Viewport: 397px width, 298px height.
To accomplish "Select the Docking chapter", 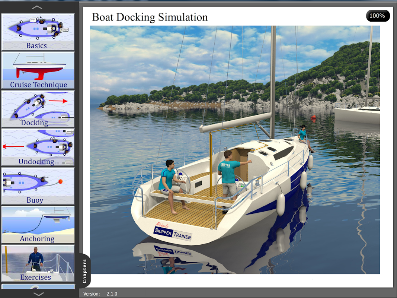I will click(x=38, y=109).
